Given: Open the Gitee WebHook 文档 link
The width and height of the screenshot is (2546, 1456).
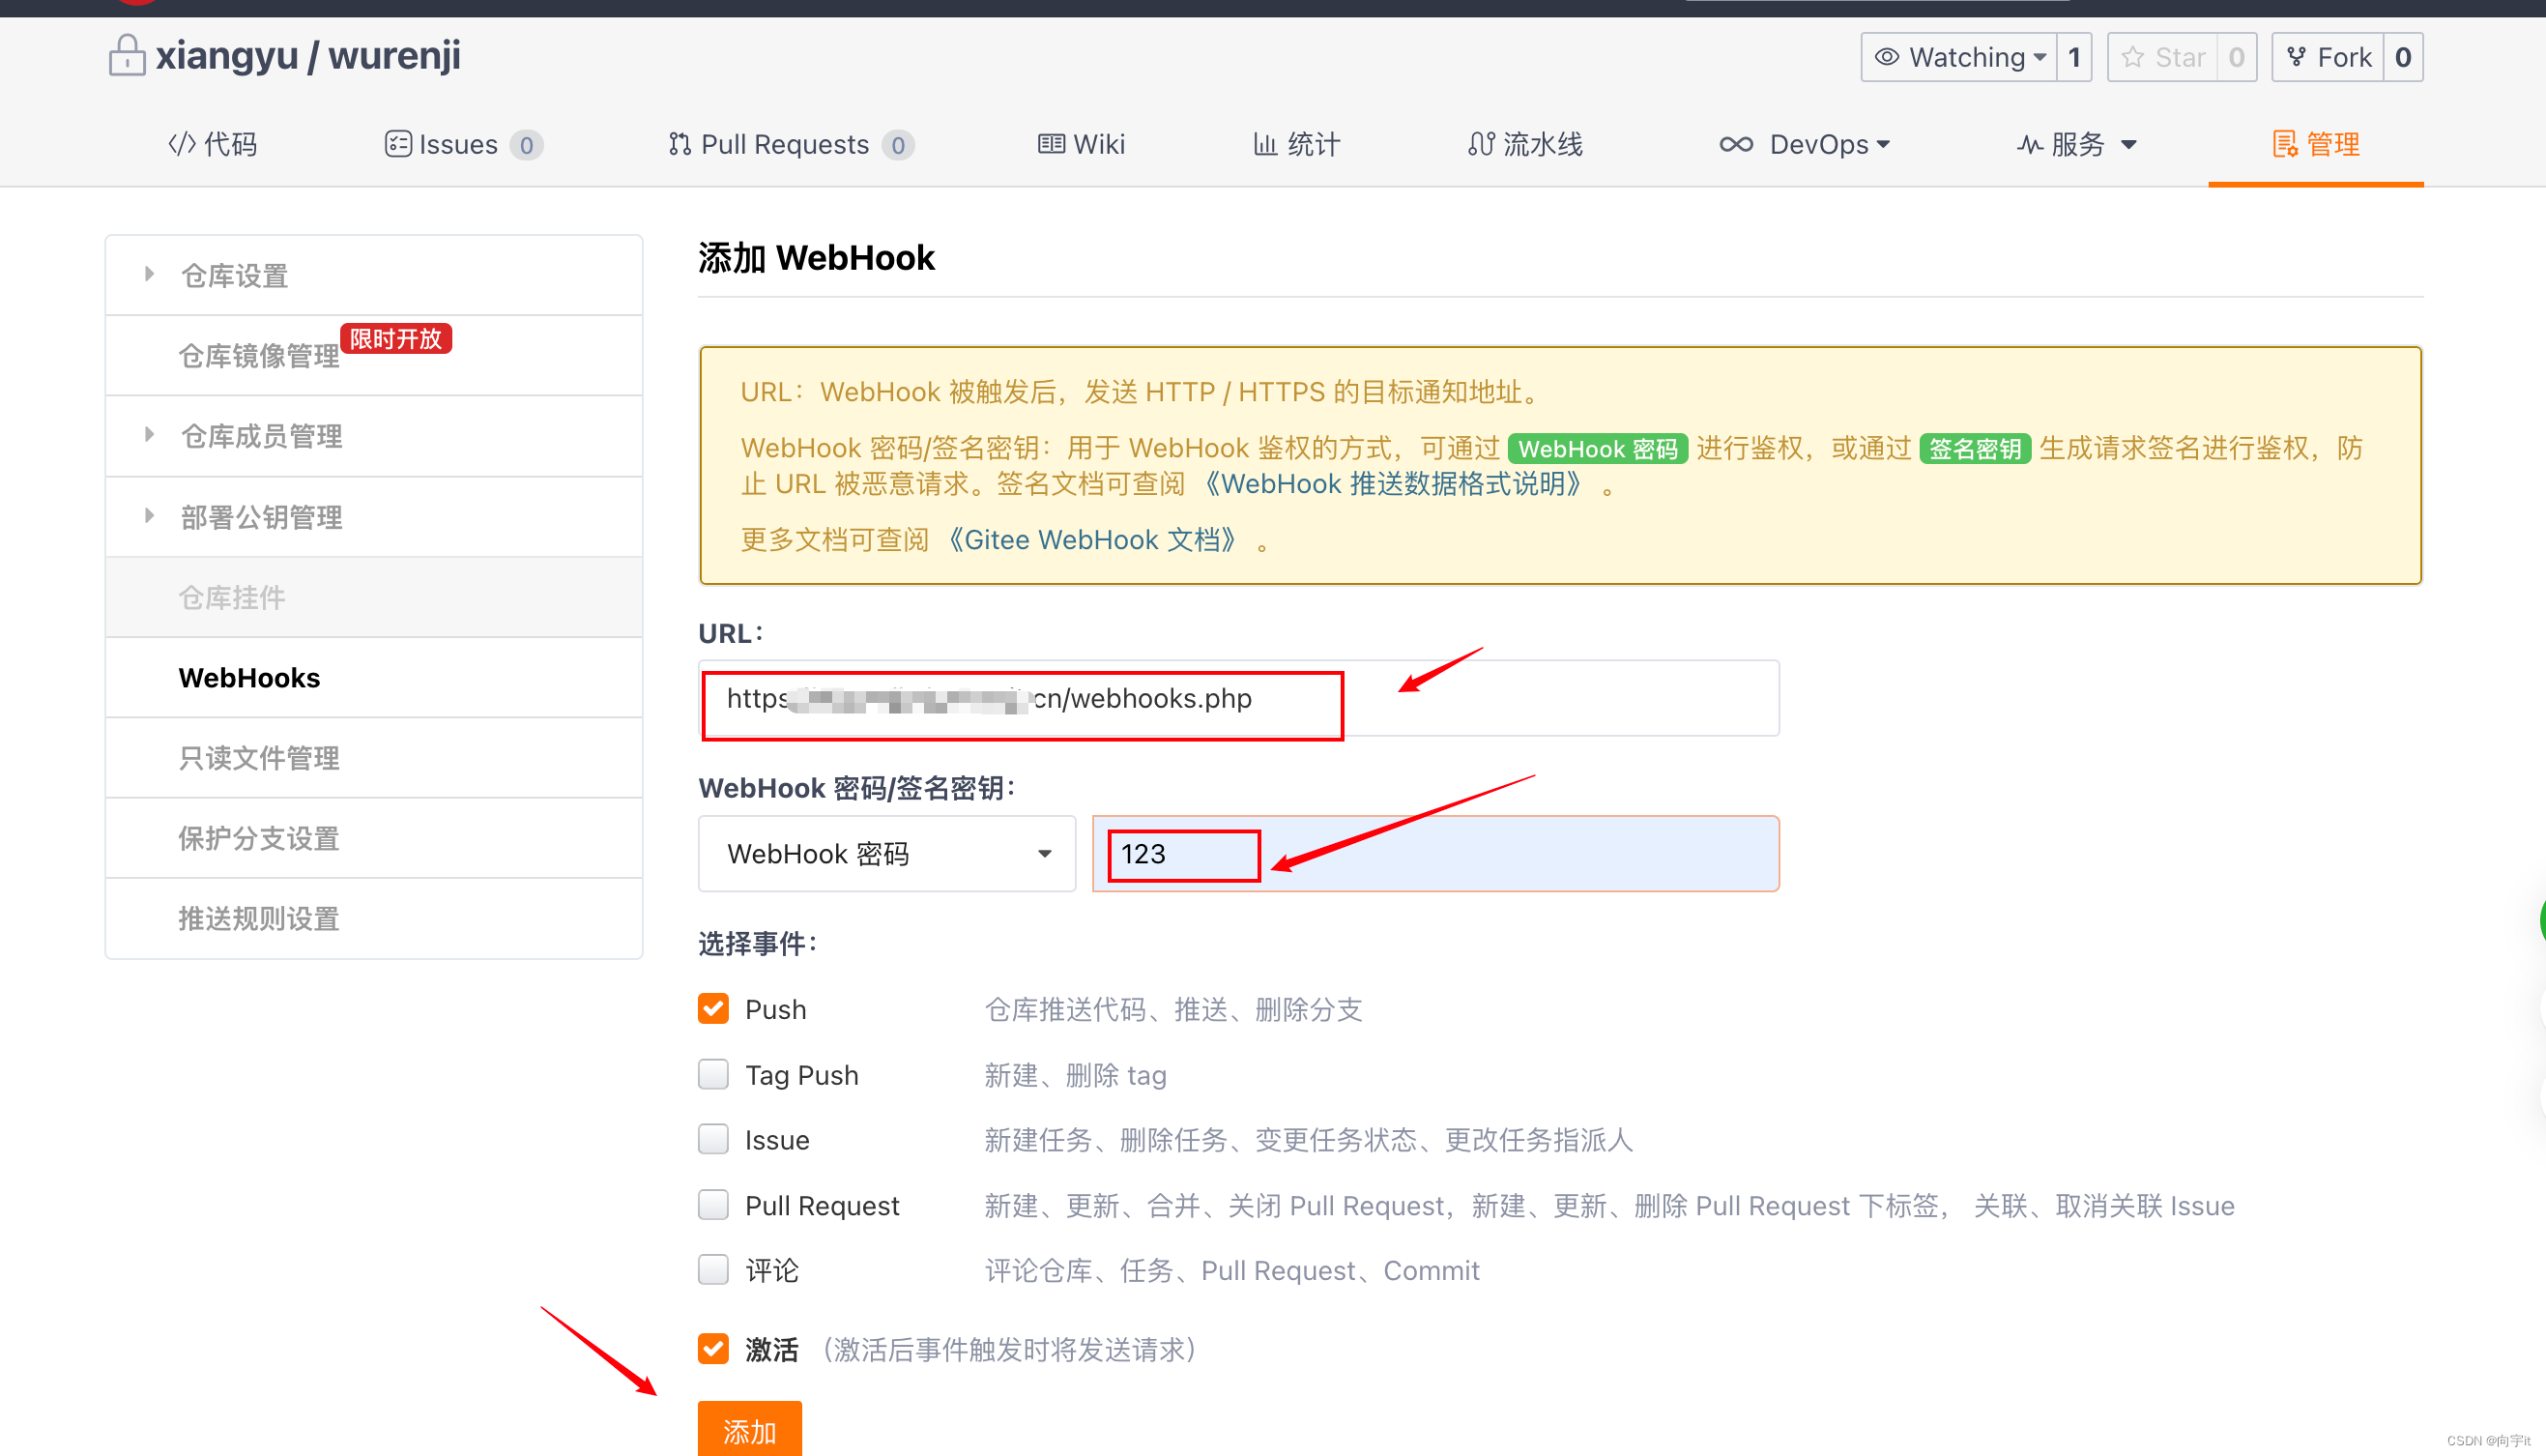Looking at the screenshot, I should (x=1093, y=539).
